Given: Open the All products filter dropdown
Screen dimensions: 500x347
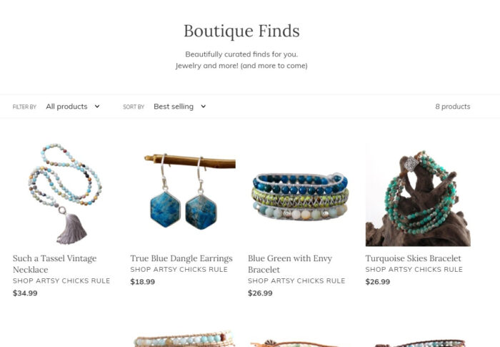Looking at the screenshot, I should point(73,107).
